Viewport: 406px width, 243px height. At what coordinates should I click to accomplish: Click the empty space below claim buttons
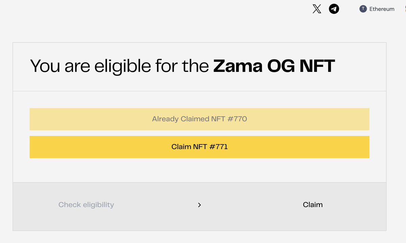coord(199,170)
